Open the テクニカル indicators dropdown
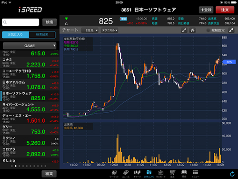The image size is (238, 179). coord(109,30)
